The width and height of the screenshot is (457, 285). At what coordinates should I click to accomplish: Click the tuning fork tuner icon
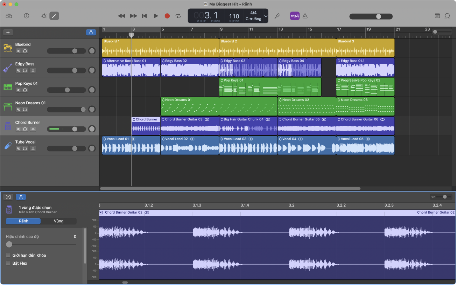[277, 16]
